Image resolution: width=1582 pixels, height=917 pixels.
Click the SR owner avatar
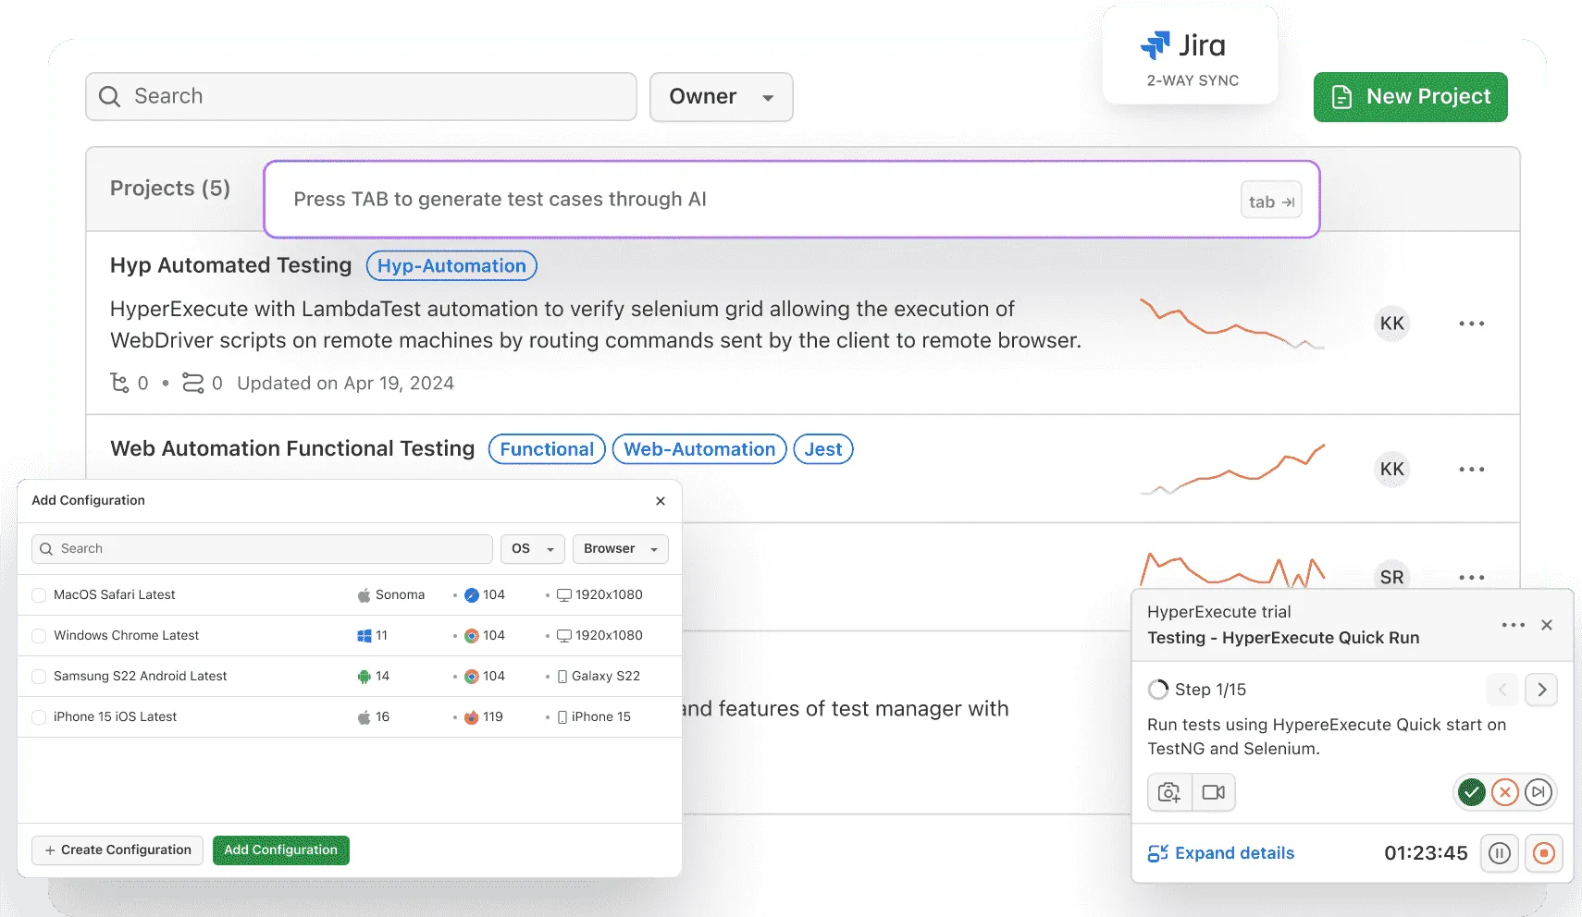[1391, 578]
